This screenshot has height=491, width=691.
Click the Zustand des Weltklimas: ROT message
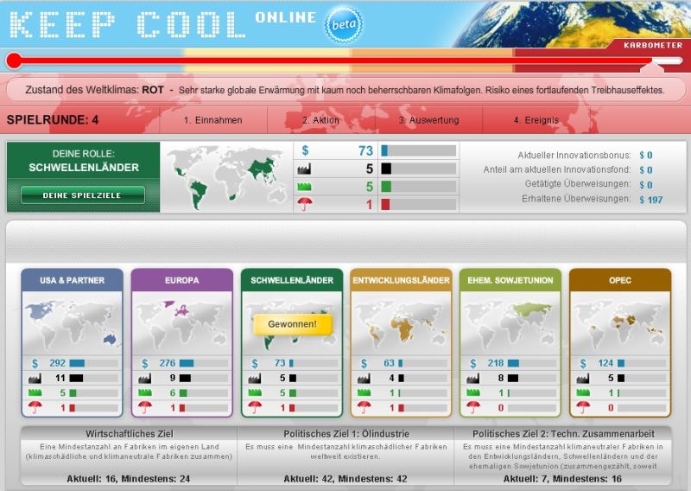pos(345,90)
